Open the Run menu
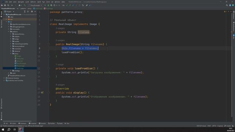The image size is (235, 132). coord(44,2)
